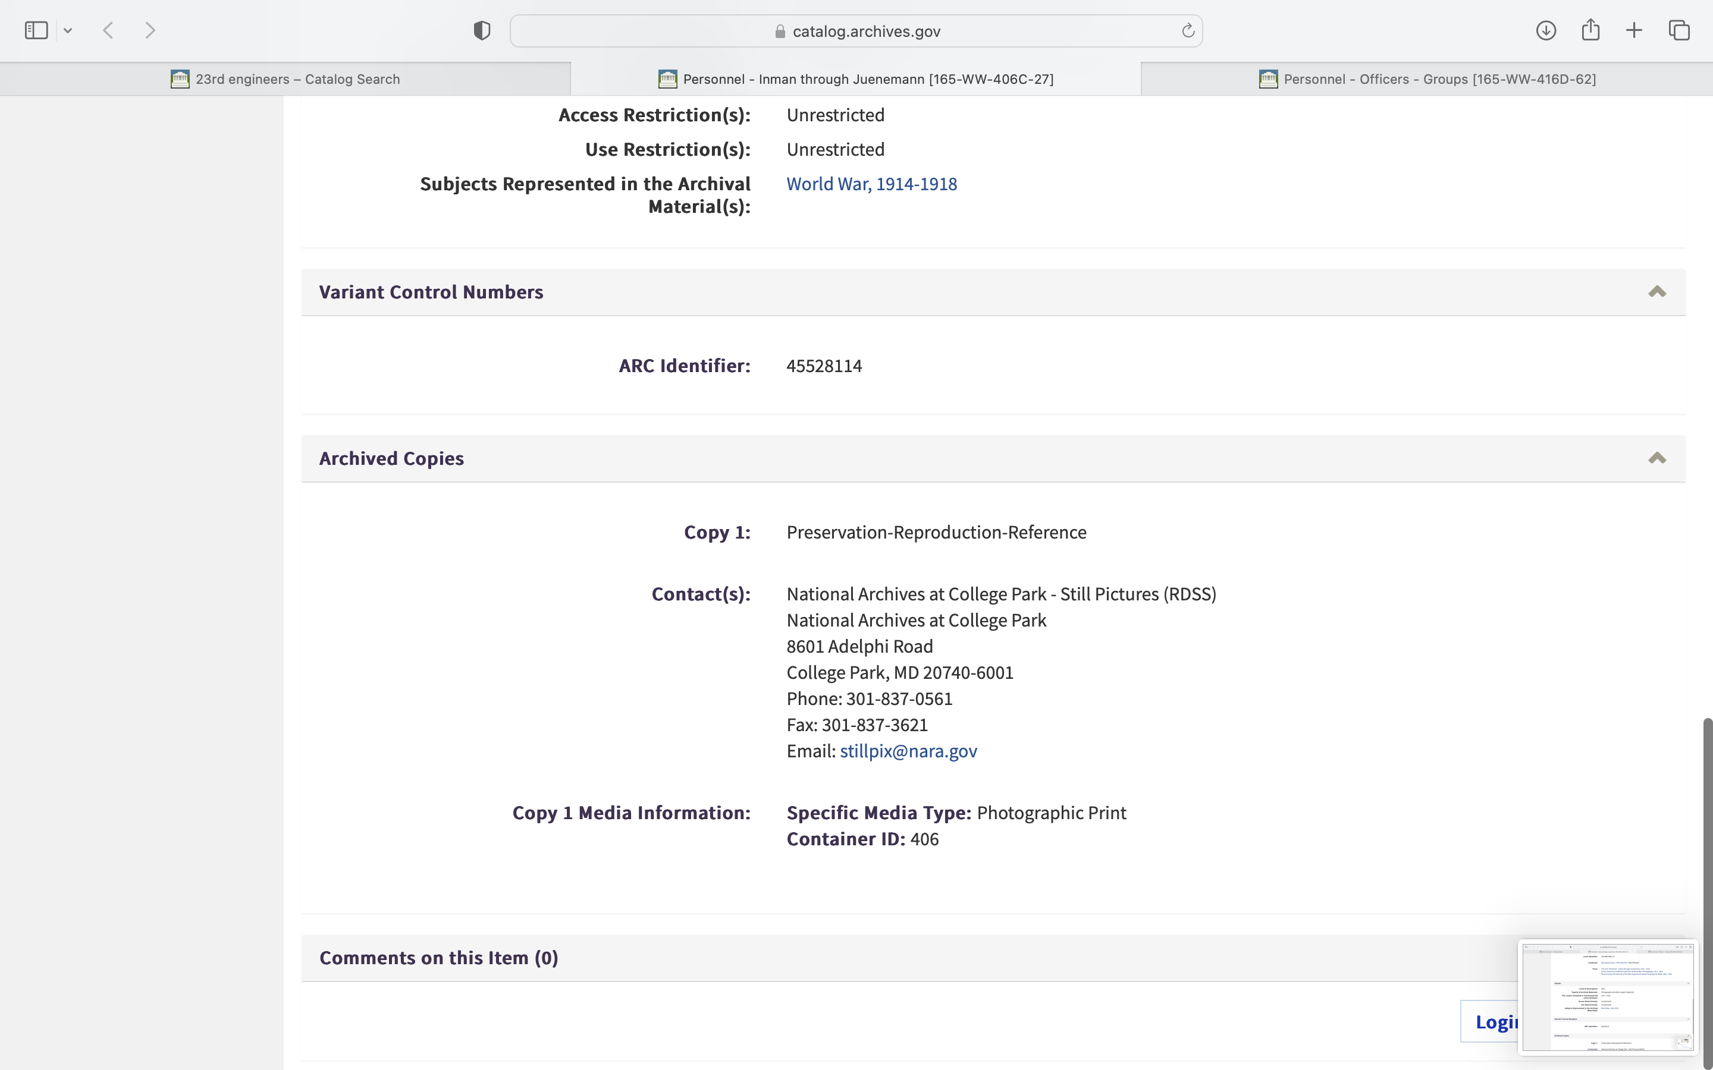
Task: Click the privacy shield icon
Action: 482,30
